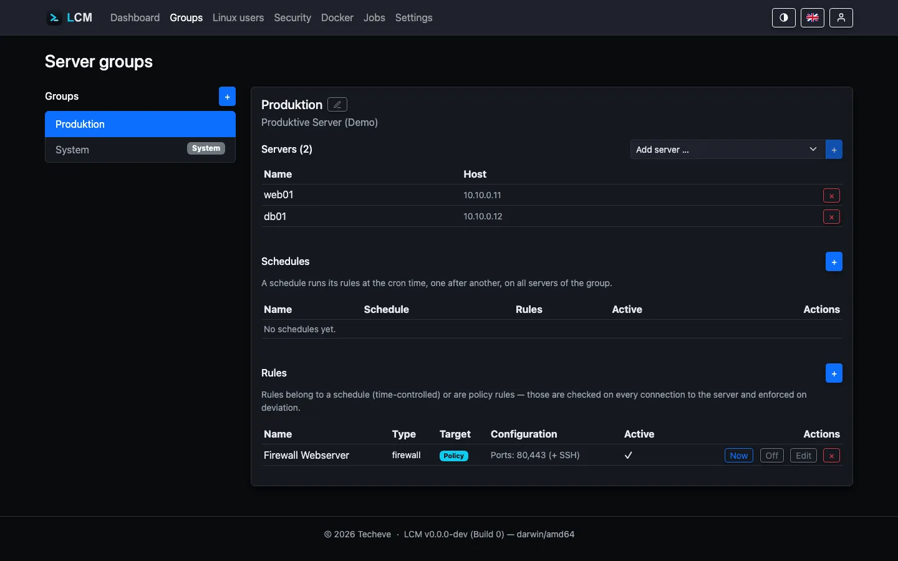Open the Settings nav item
The width and height of the screenshot is (898, 561).
[x=413, y=17]
